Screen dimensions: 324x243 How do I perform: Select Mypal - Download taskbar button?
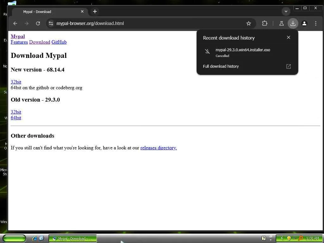coord(73,239)
